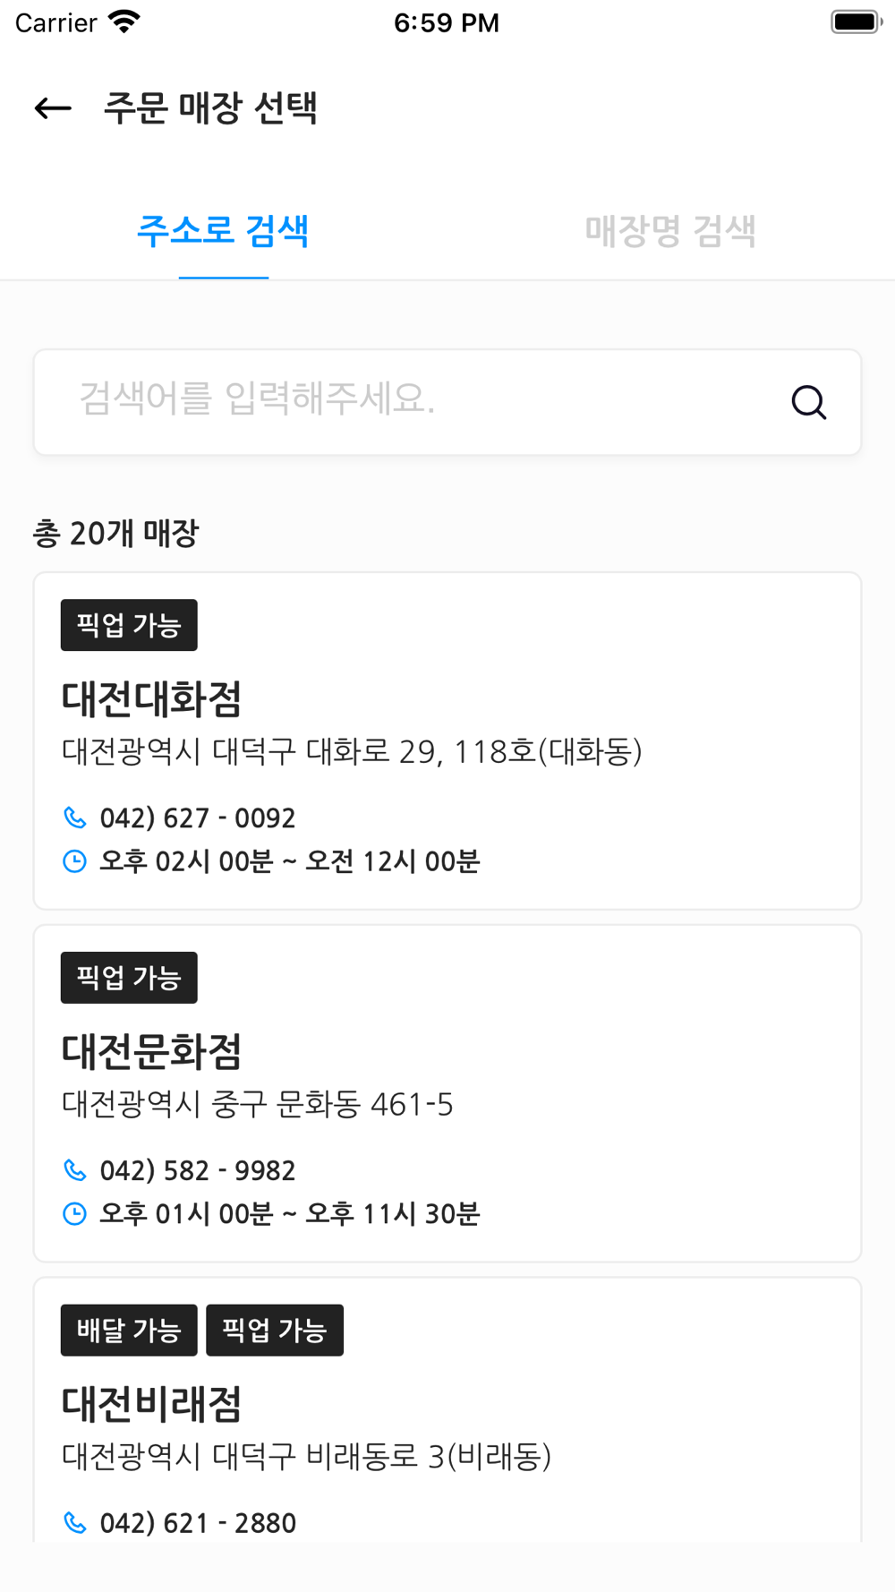Tap address 대전광역시 중구 문화동 461-5
This screenshot has width=895, height=1592.
coord(258,1105)
